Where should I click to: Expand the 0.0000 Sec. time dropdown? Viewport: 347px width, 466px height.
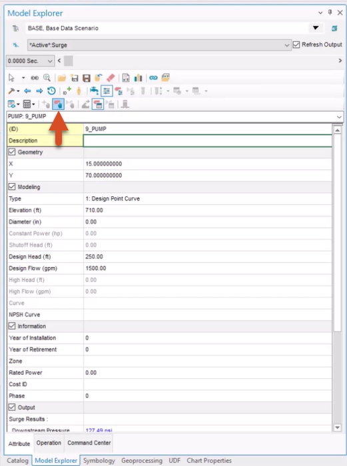pyautogui.click(x=30, y=61)
